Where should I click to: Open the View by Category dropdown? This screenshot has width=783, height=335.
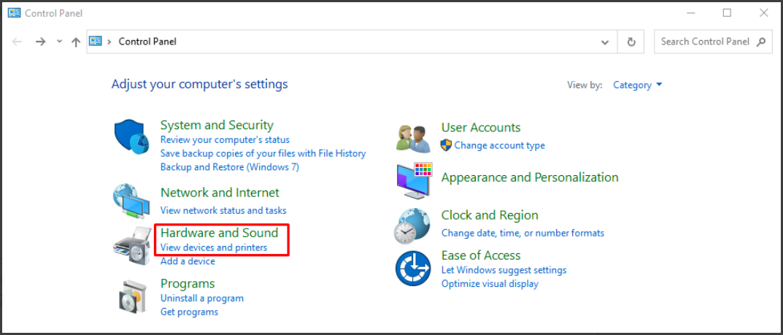[638, 85]
